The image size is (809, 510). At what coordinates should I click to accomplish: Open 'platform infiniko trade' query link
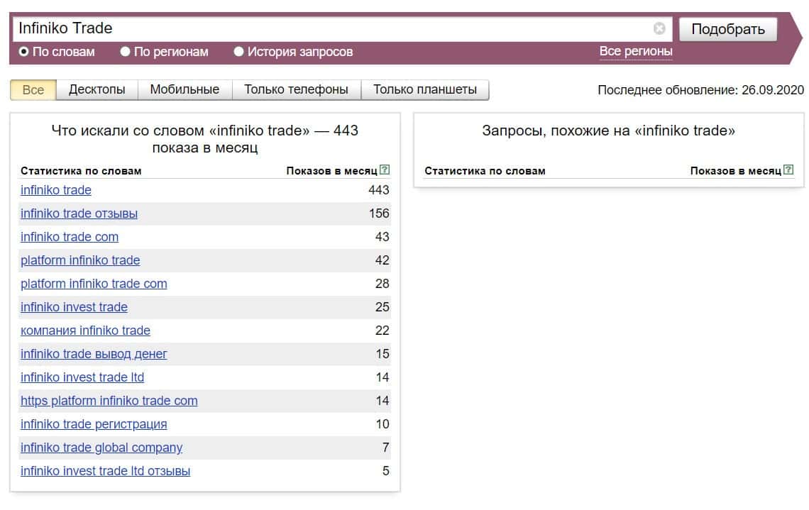click(80, 260)
